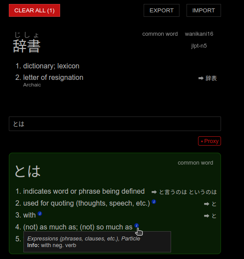Click tooltip line 'Info: with neg. verb'

52,245
